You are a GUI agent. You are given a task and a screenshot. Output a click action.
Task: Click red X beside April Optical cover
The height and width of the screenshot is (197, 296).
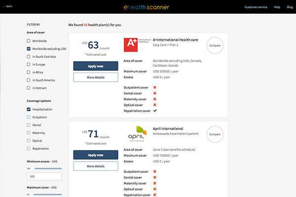(x=154, y=189)
